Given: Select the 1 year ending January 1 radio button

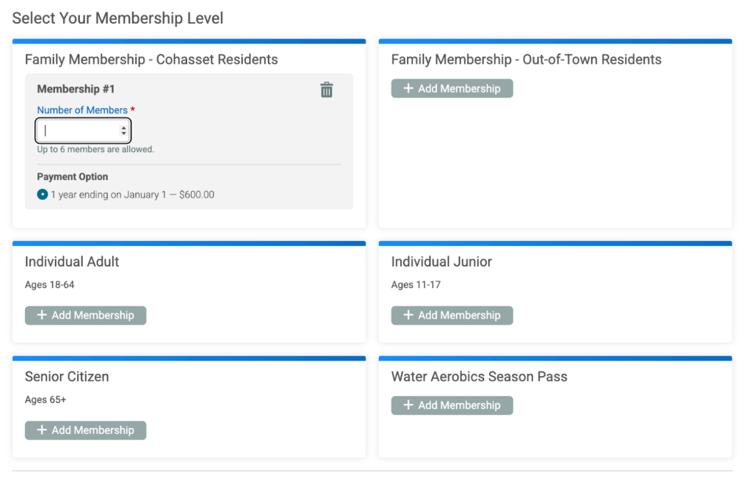Looking at the screenshot, I should [43, 195].
